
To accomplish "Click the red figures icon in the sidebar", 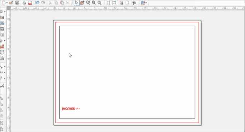I will click(2, 46).
